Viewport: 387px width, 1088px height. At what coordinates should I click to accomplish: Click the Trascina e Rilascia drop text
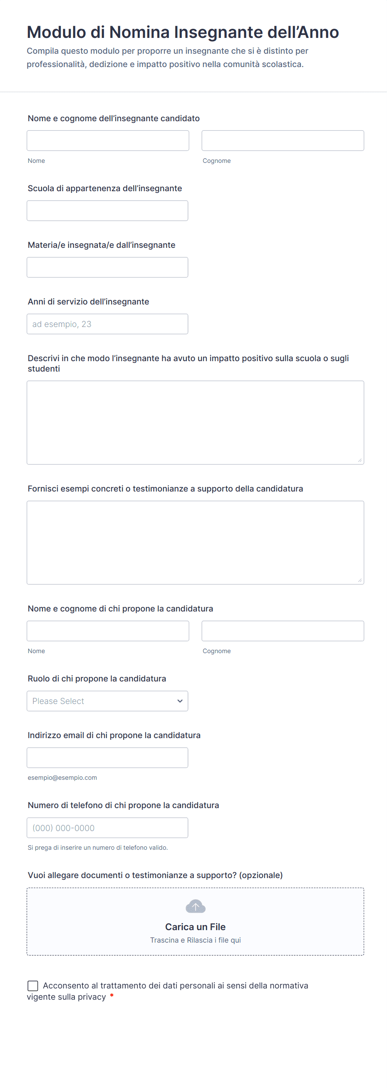pyautogui.click(x=195, y=940)
